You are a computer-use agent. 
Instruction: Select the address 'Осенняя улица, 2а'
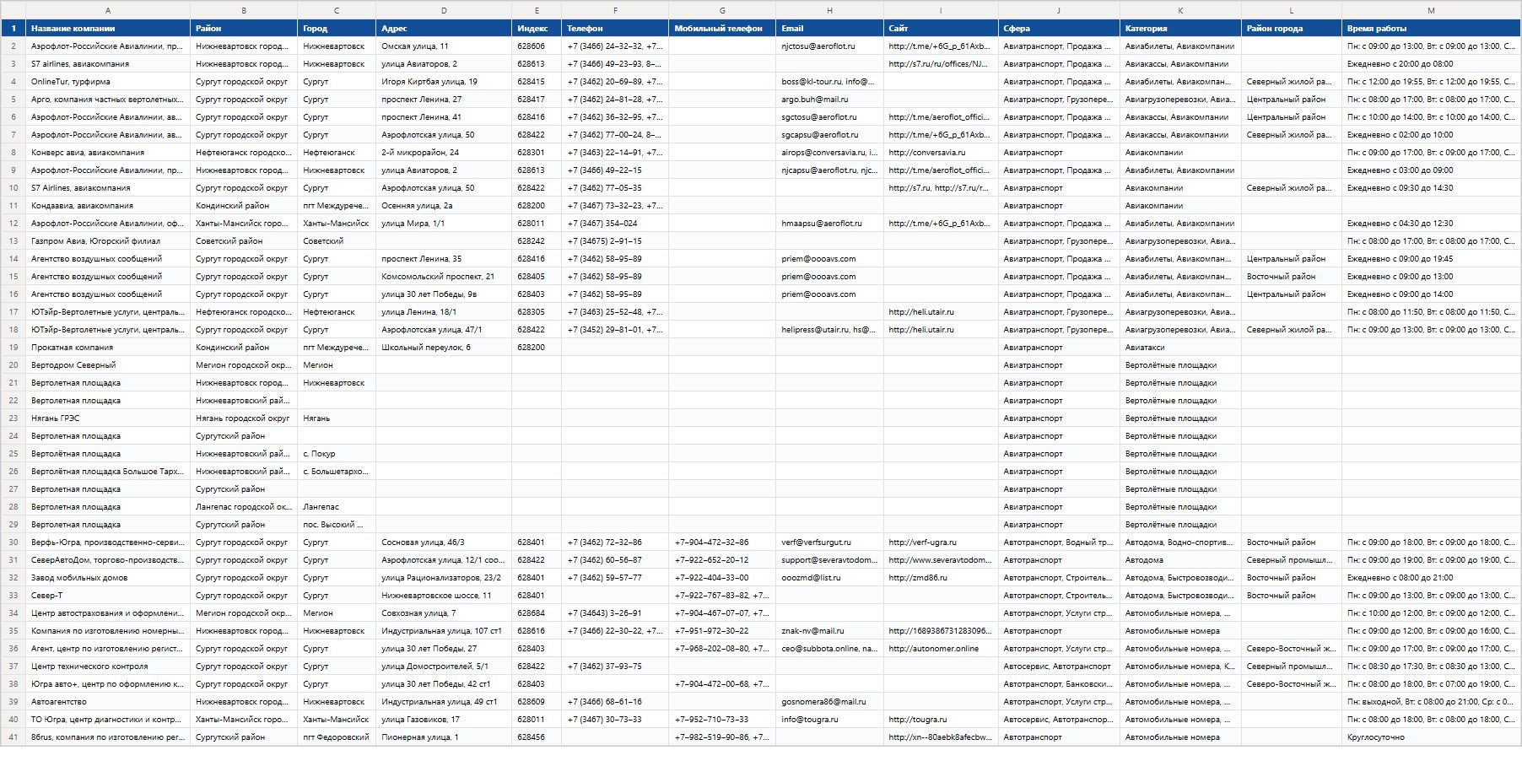point(444,205)
